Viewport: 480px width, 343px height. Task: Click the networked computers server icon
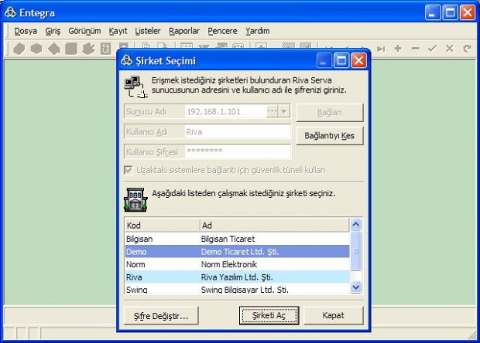[135, 87]
